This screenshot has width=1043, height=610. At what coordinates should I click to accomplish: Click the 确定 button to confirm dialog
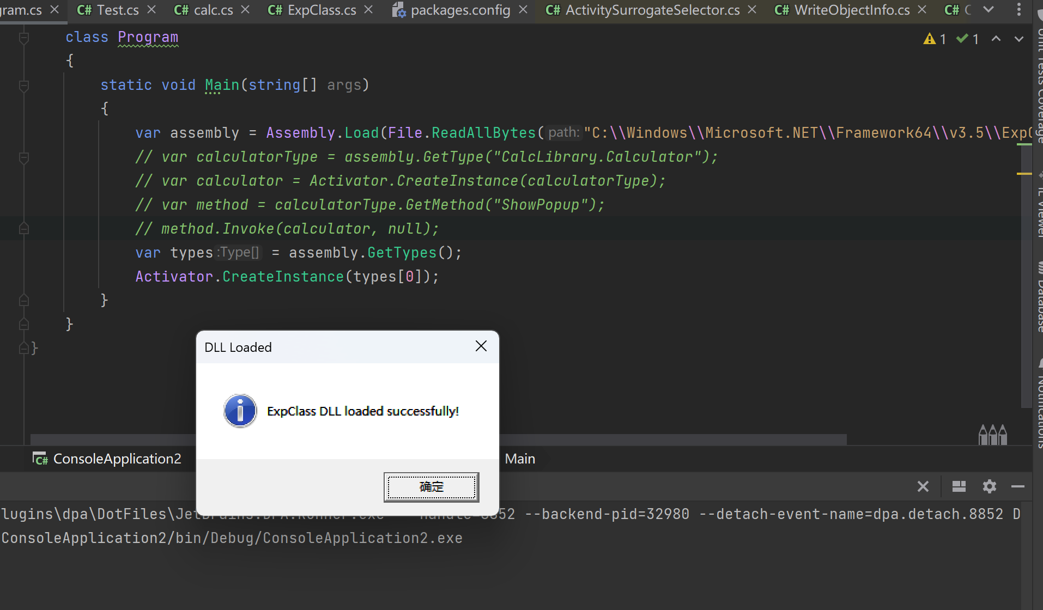click(x=430, y=486)
